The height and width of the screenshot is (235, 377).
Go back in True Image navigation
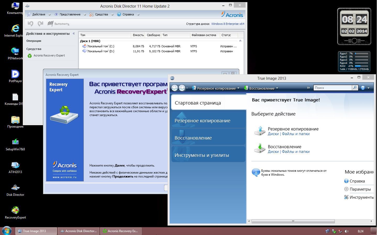175,88
